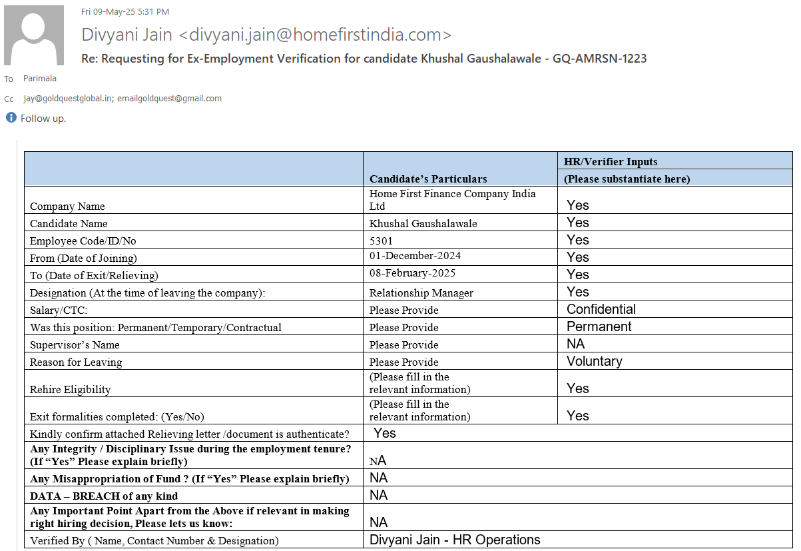Click the To (Date of Exit/Relieving) label

pos(94,275)
